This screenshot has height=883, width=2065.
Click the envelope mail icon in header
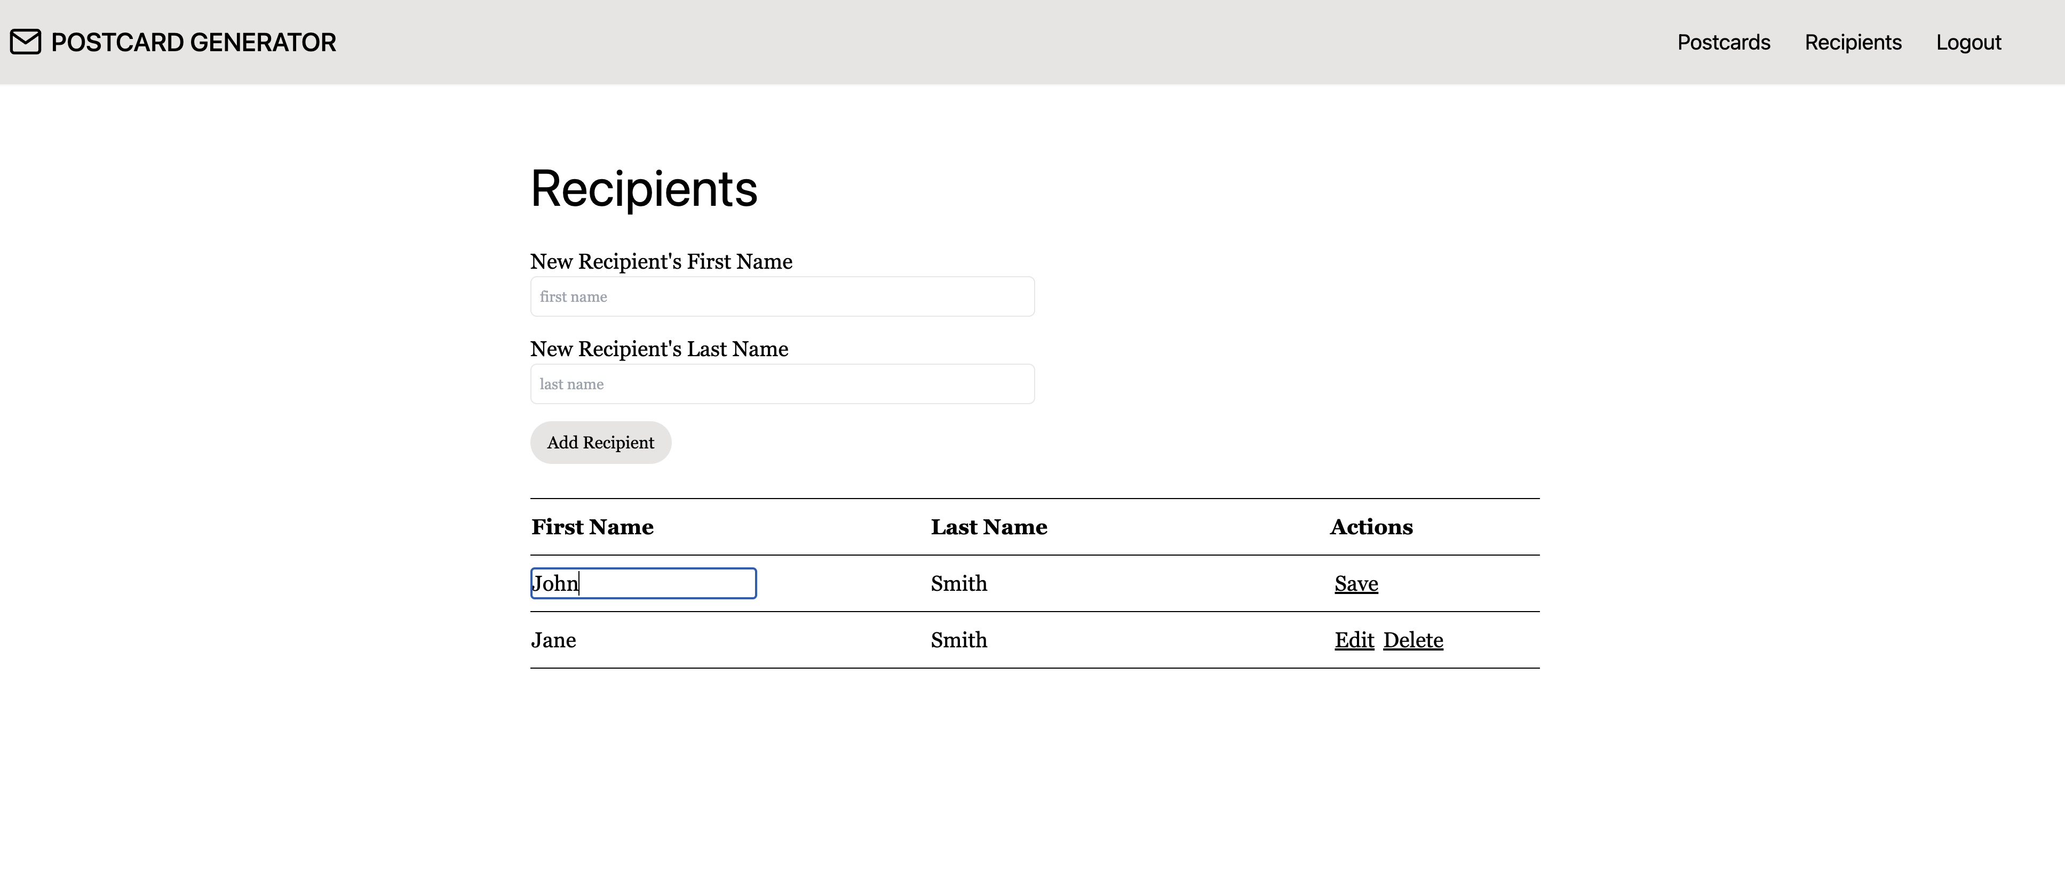pyautogui.click(x=26, y=43)
